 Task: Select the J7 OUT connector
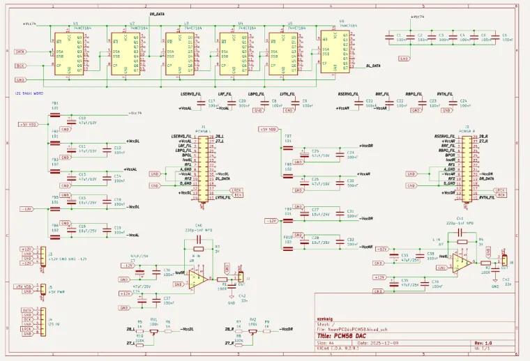pyautogui.click(x=241, y=277)
